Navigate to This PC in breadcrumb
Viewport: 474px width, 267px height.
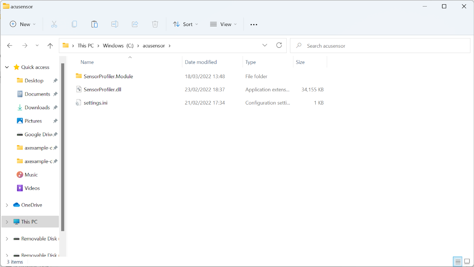[86, 46]
